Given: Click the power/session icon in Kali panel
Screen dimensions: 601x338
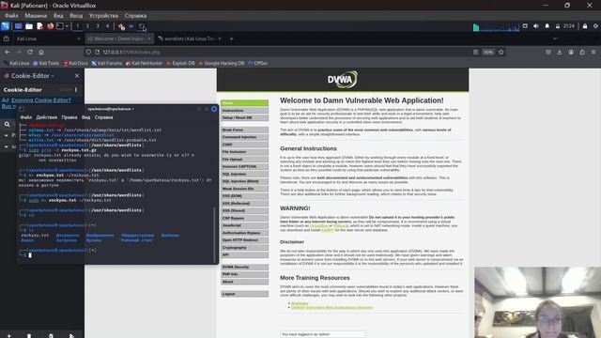Looking at the screenshot, I should coord(595,26).
